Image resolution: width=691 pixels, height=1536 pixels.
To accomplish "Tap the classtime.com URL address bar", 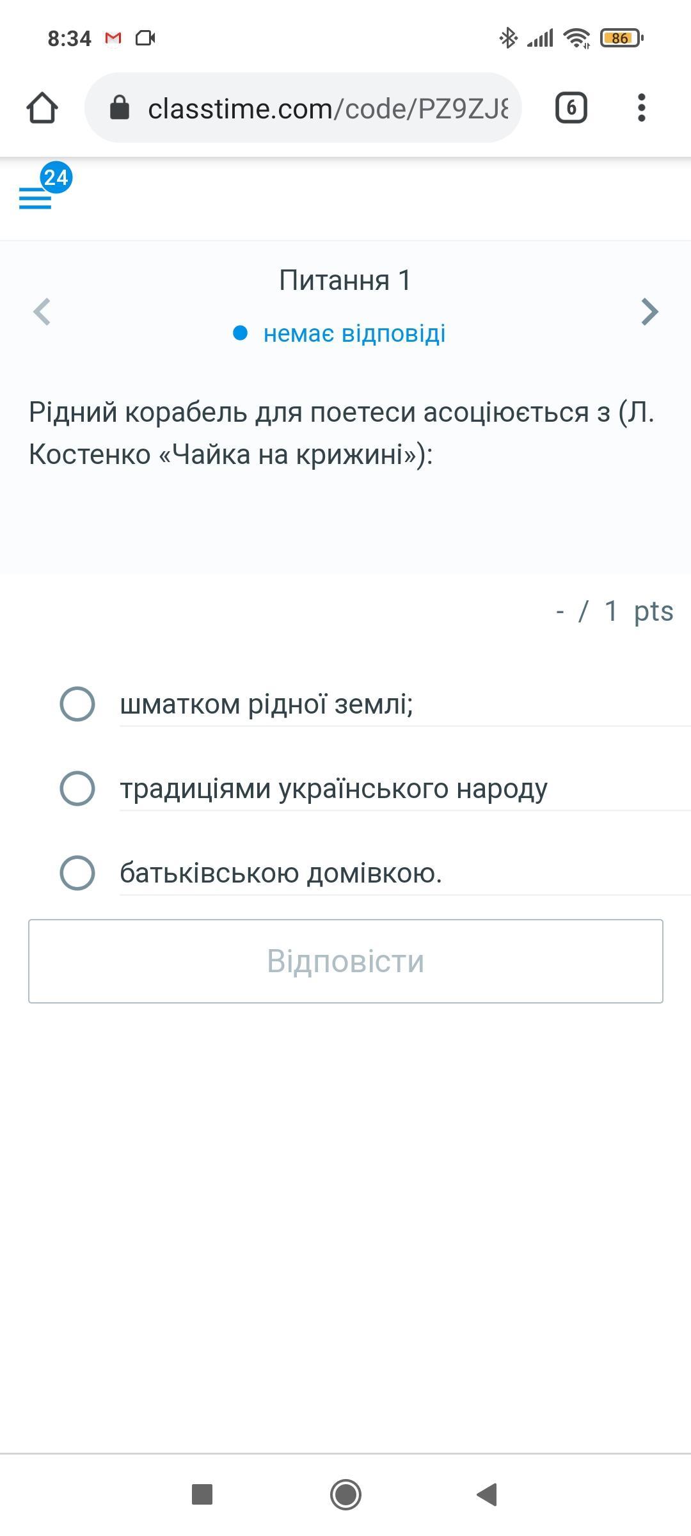I will tap(328, 109).
